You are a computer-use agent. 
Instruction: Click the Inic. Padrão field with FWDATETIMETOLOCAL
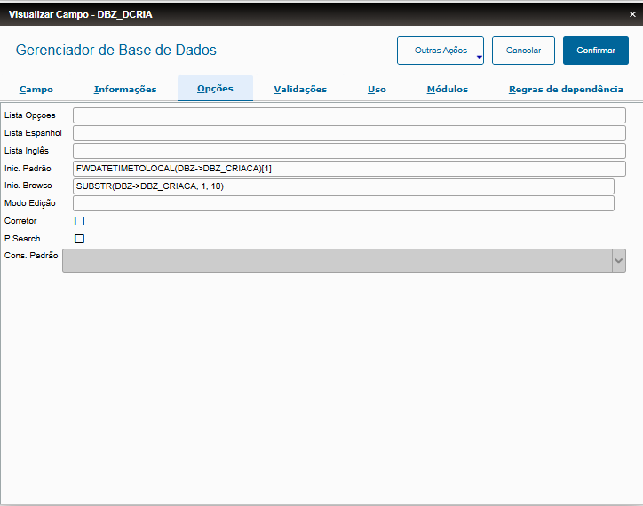coord(349,169)
